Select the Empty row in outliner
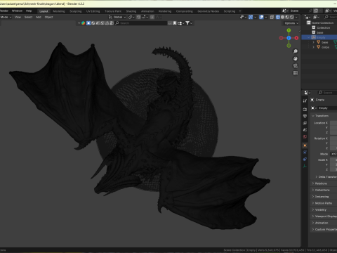Screen dimensions: 337x253 pos(319,37)
